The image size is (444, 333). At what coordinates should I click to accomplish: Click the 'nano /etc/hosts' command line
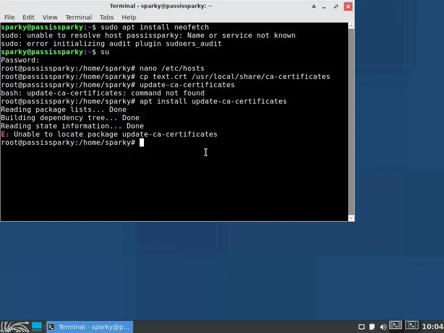click(x=102, y=68)
